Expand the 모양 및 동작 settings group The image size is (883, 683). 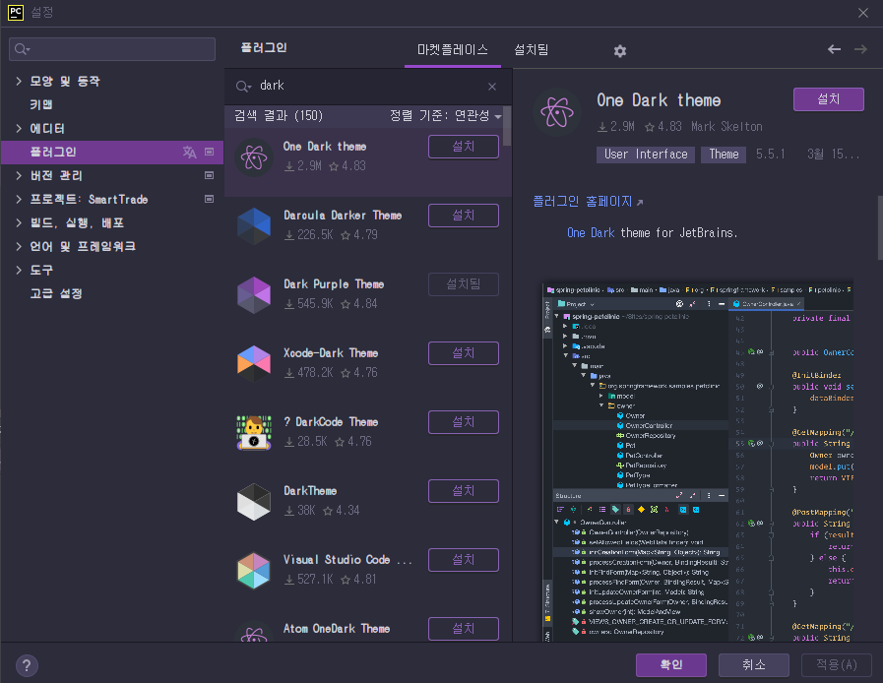click(x=19, y=81)
